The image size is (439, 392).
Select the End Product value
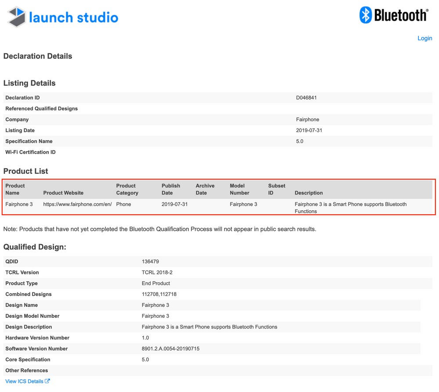(156, 284)
